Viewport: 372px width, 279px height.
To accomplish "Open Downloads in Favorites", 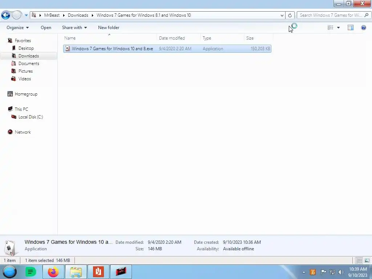I will point(28,56).
